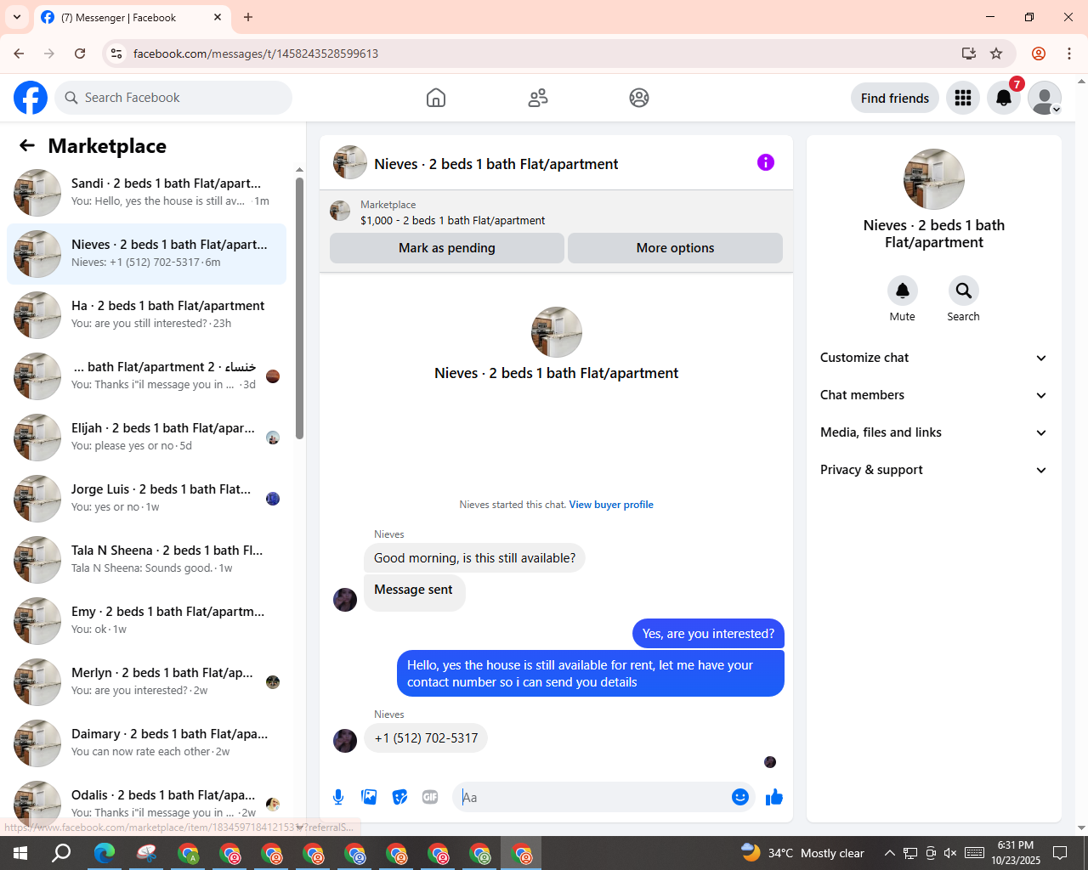Expand Privacy & support section

pyautogui.click(x=934, y=470)
